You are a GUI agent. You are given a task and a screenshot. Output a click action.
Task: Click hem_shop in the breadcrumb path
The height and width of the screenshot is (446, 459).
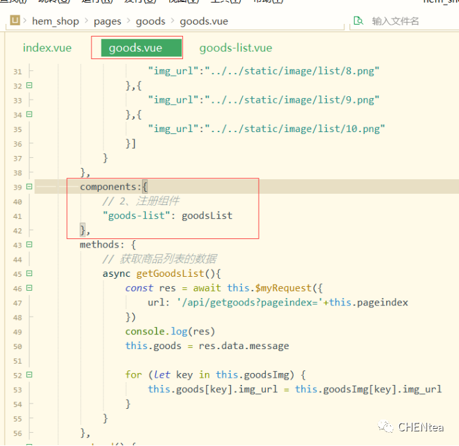(55, 21)
